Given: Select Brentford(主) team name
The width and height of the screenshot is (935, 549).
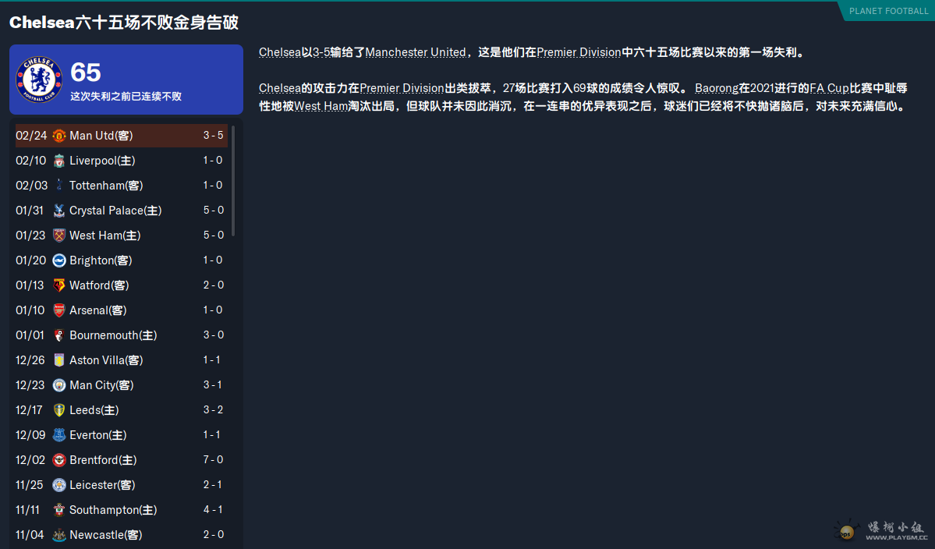Looking at the screenshot, I should [x=103, y=460].
